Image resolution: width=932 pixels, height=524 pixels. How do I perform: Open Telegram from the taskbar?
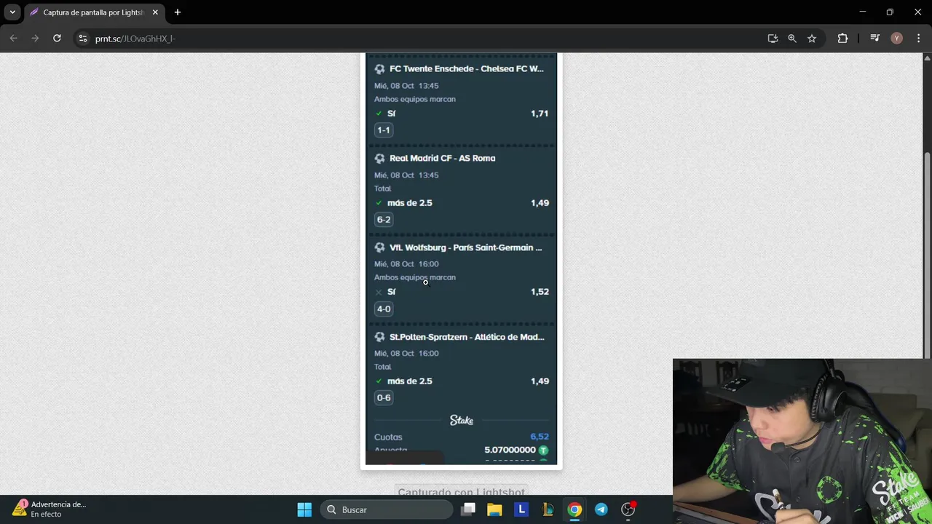click(601, 509)
